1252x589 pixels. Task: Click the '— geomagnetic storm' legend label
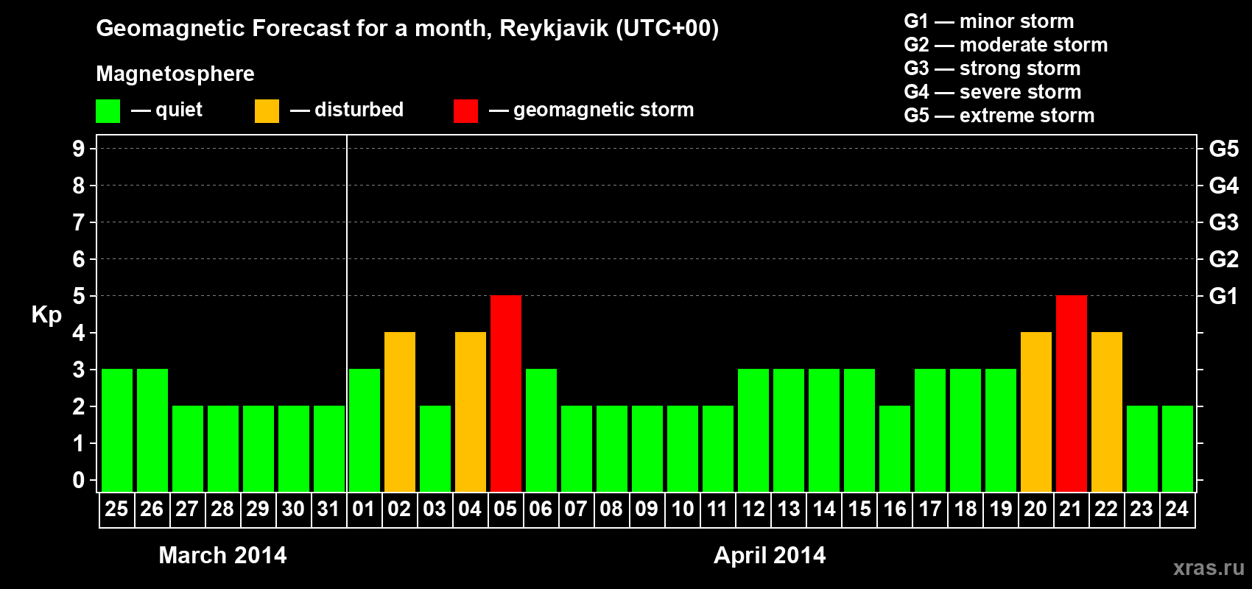[x=591, y=110]
